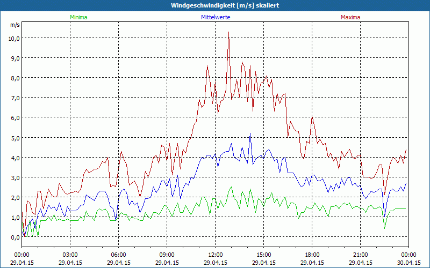430x268 pixels.
Task: Click the "30.04.15" date label
Action: coord(408,263)
